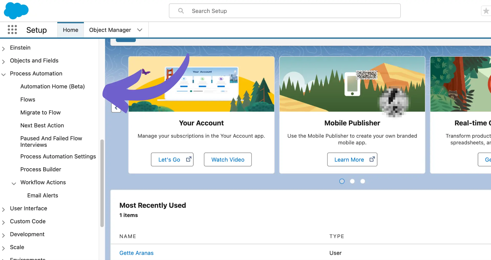Screen dimensions: 491x260
Task: Select the third carousel page dot
Action: [x=363, y=181]
